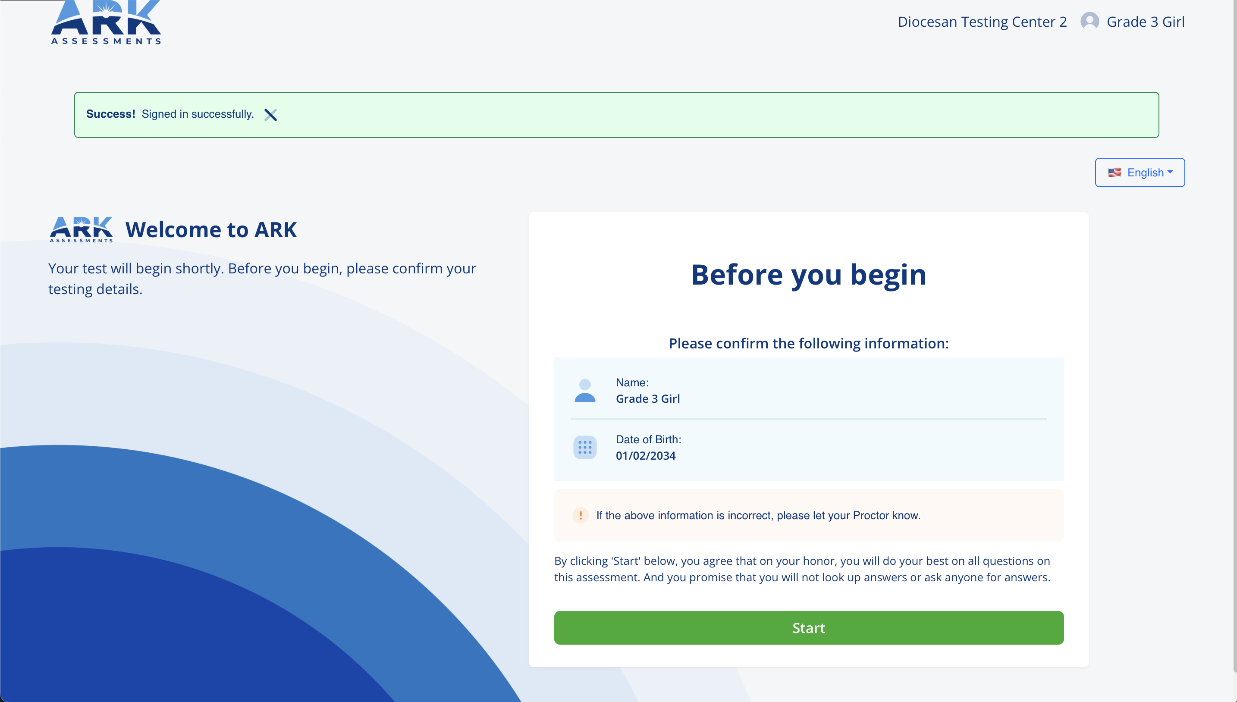Click the Diocesan Testing Center 2 text

(x=982, y=22)
